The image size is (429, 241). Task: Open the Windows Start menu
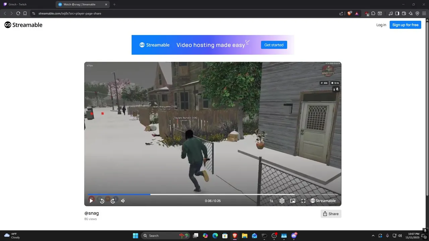(135, 236)
